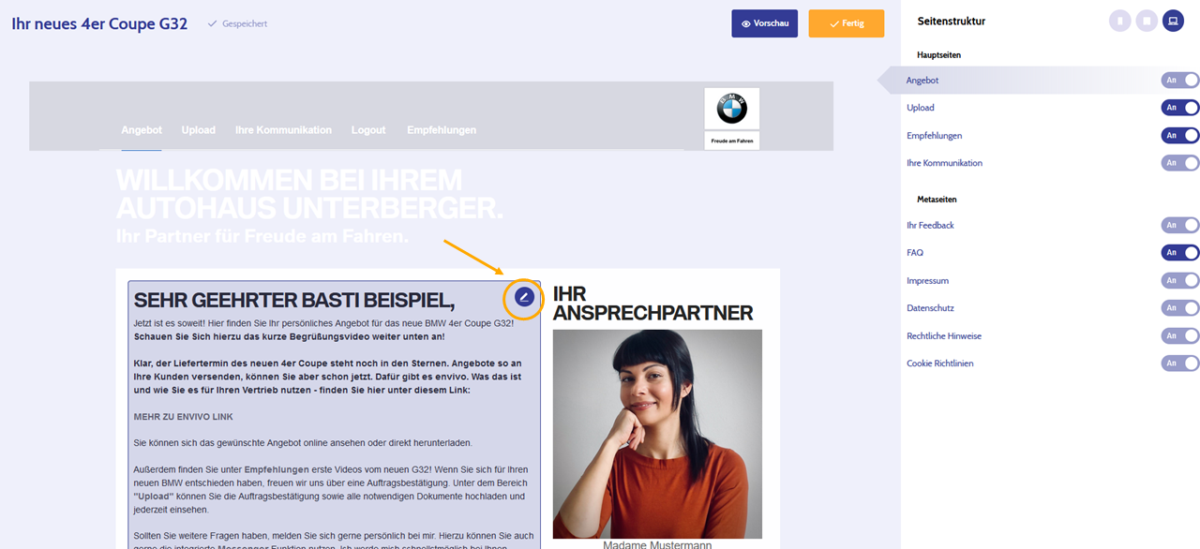Click the BMW logo image

point(732,109)
